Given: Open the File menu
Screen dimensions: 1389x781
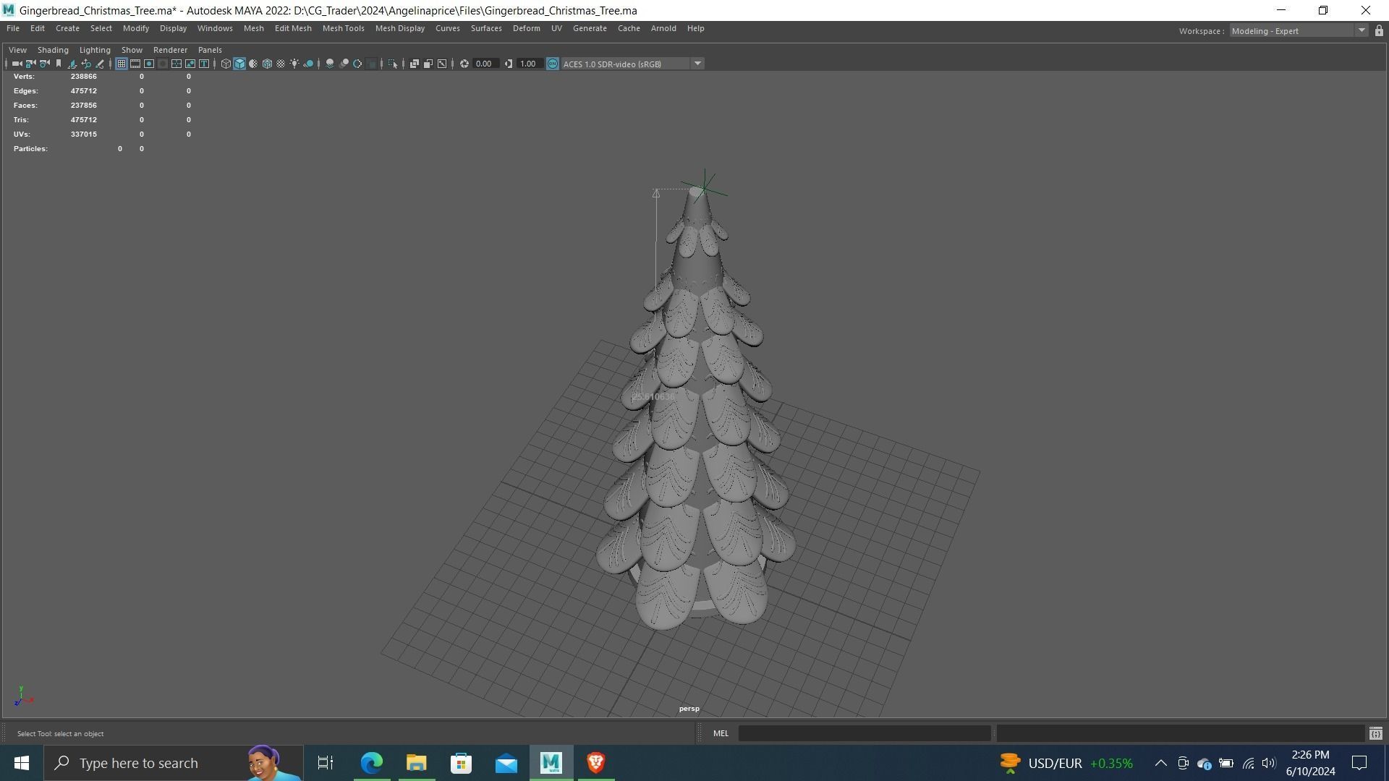Looking at the screenshot, I should click(13, 28).
